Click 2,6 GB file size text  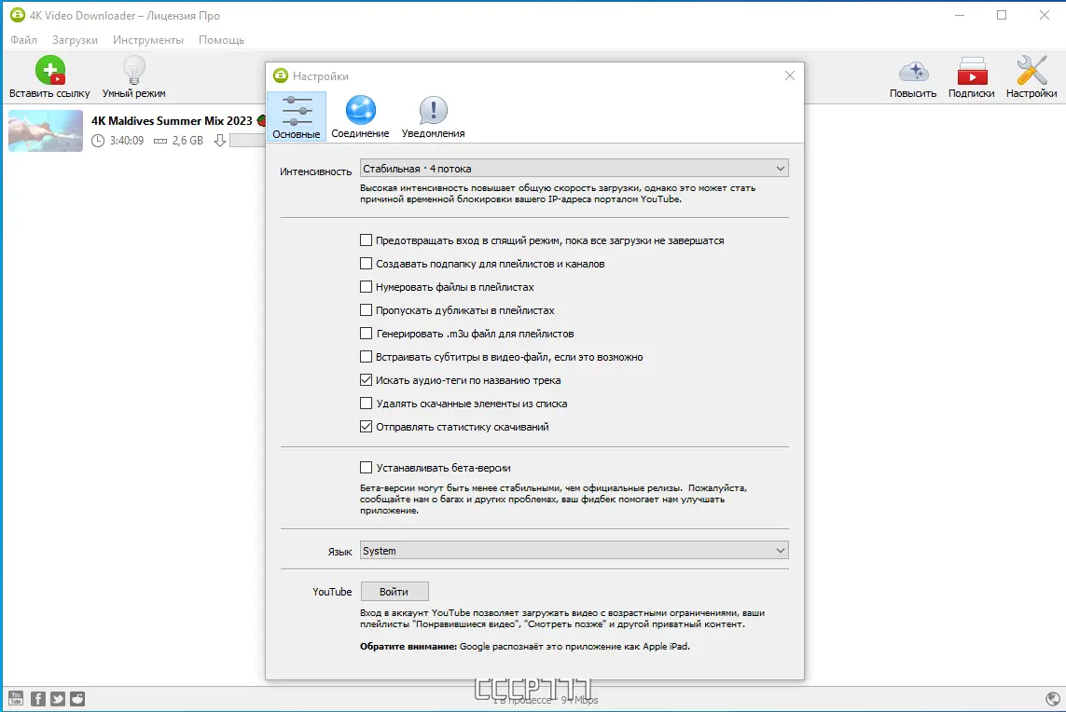(187, 141)
